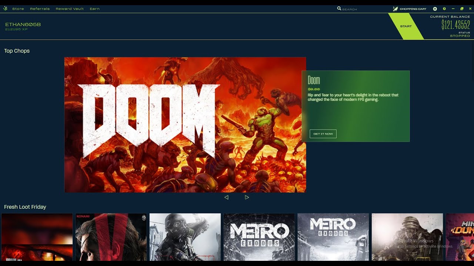The height and width of the screenshot is (266, 474).
Task: Click the STOPPED status text
Action: [460, 36]
